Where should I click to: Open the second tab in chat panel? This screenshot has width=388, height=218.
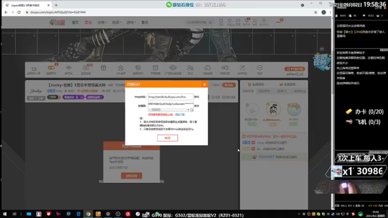tap(264, 91)
